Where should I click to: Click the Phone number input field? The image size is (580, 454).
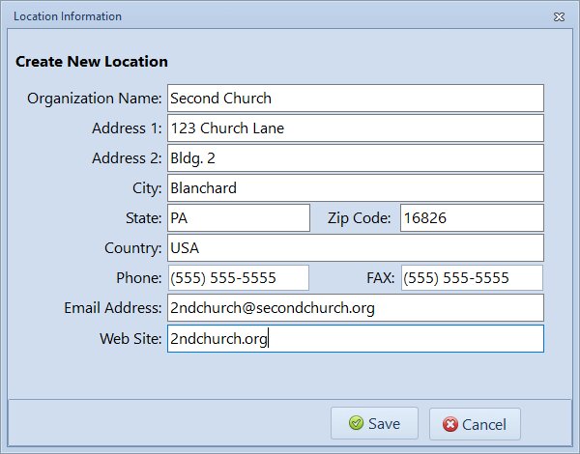click(239, 277)
